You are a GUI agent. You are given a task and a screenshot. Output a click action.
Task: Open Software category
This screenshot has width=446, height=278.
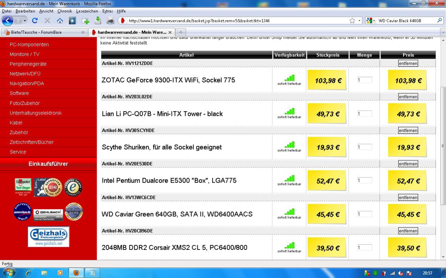pyautogui.click(x=19, y=93)
